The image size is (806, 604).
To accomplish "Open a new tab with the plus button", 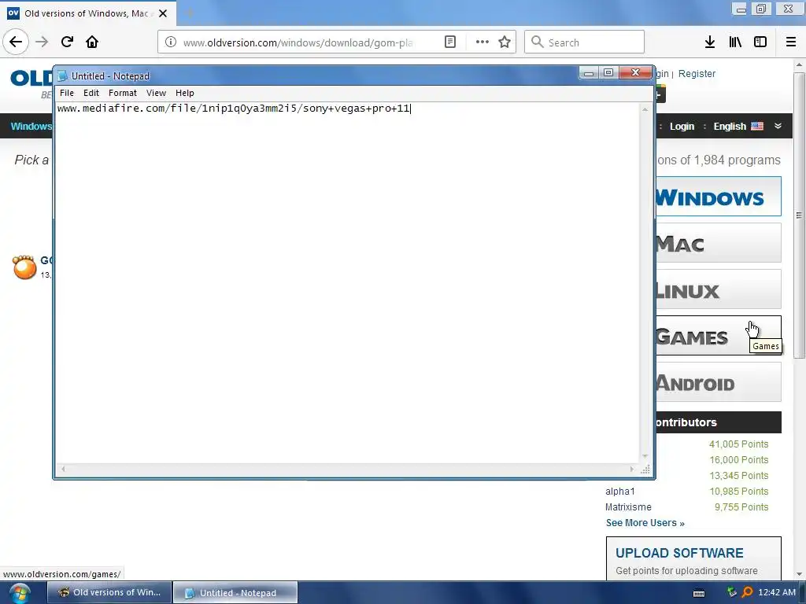I will click(x=190, y=13).
